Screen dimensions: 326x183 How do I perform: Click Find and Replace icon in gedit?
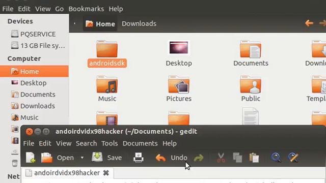click(293, 158)
